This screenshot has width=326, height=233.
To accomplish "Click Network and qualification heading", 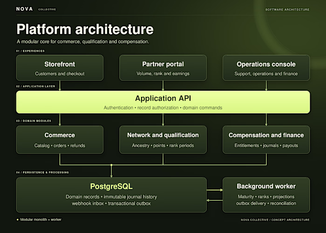I will 163,135.
